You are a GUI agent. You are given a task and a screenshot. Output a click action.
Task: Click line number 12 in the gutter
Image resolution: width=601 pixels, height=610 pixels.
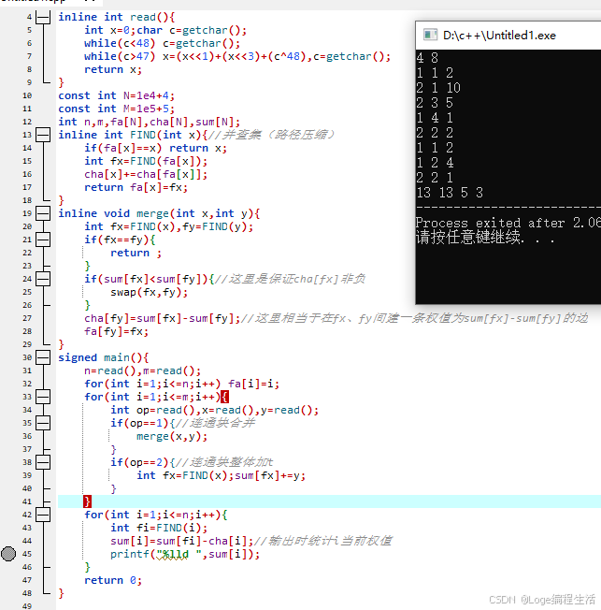[x=27, y=122]
